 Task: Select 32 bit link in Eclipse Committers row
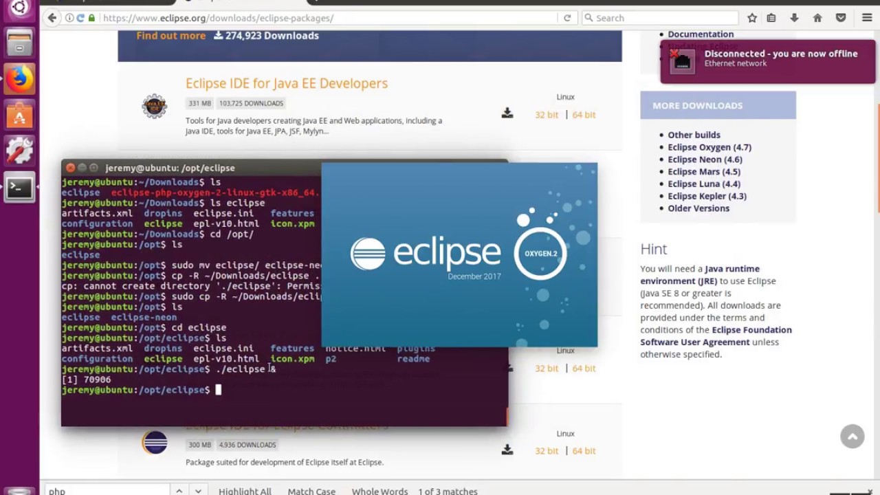tap(547, 451)
